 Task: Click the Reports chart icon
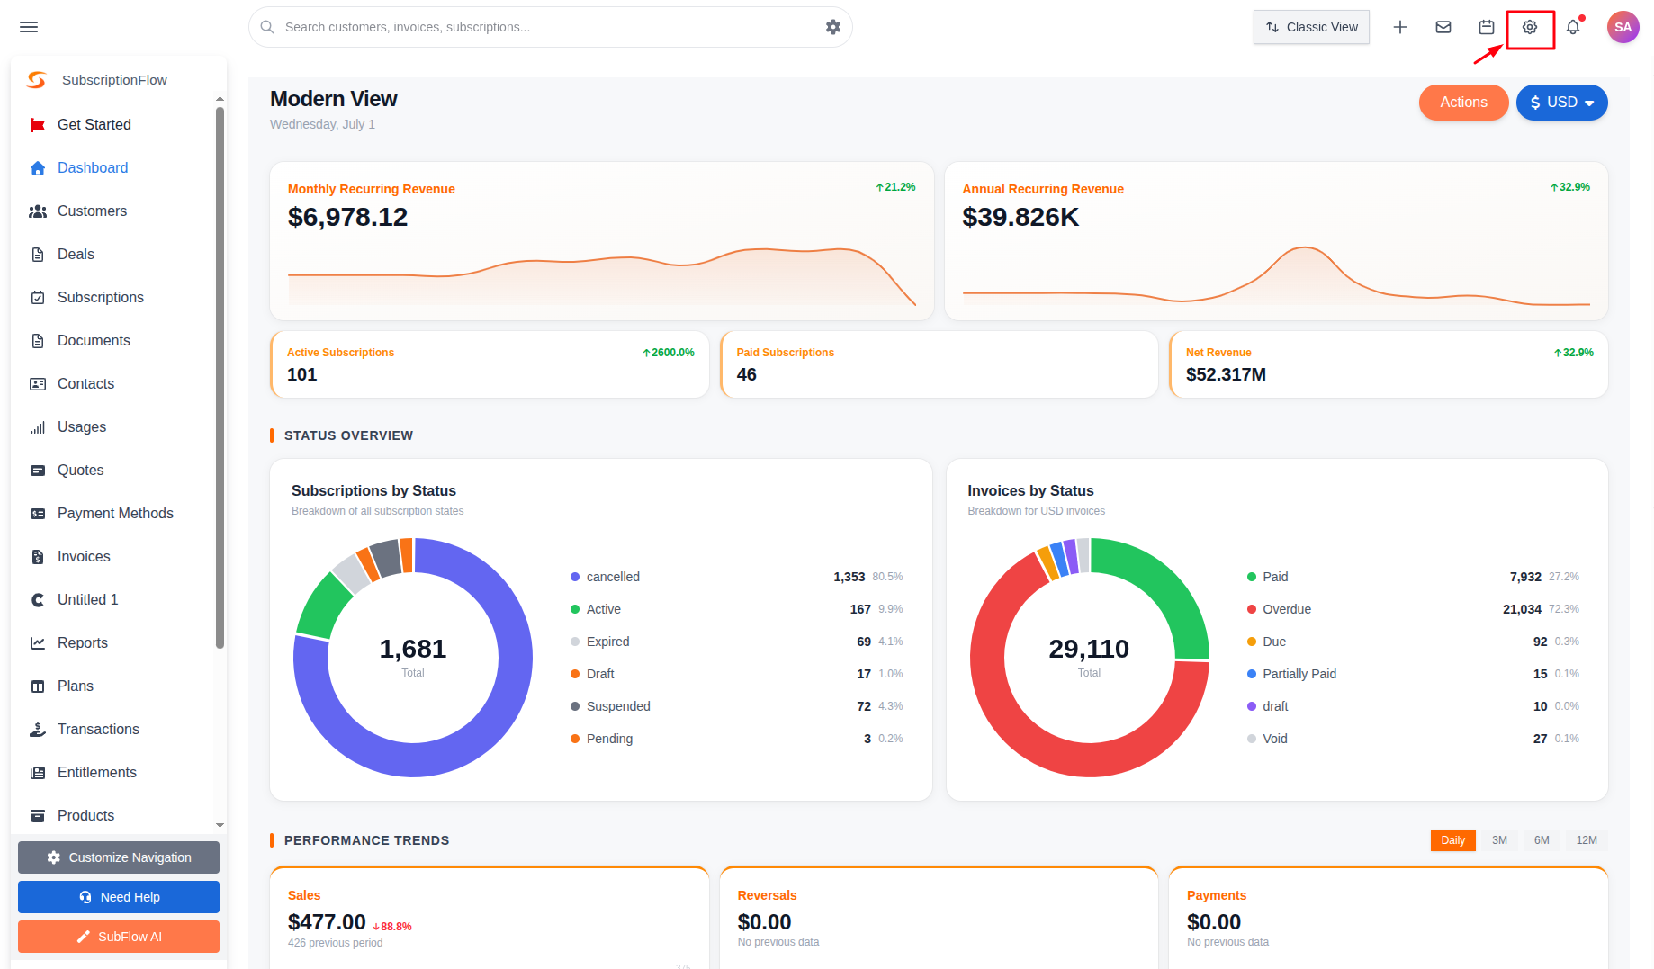[38, 643]
